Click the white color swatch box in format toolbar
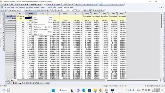The width and height of the screenshot is (165, 93). (75, 10)
